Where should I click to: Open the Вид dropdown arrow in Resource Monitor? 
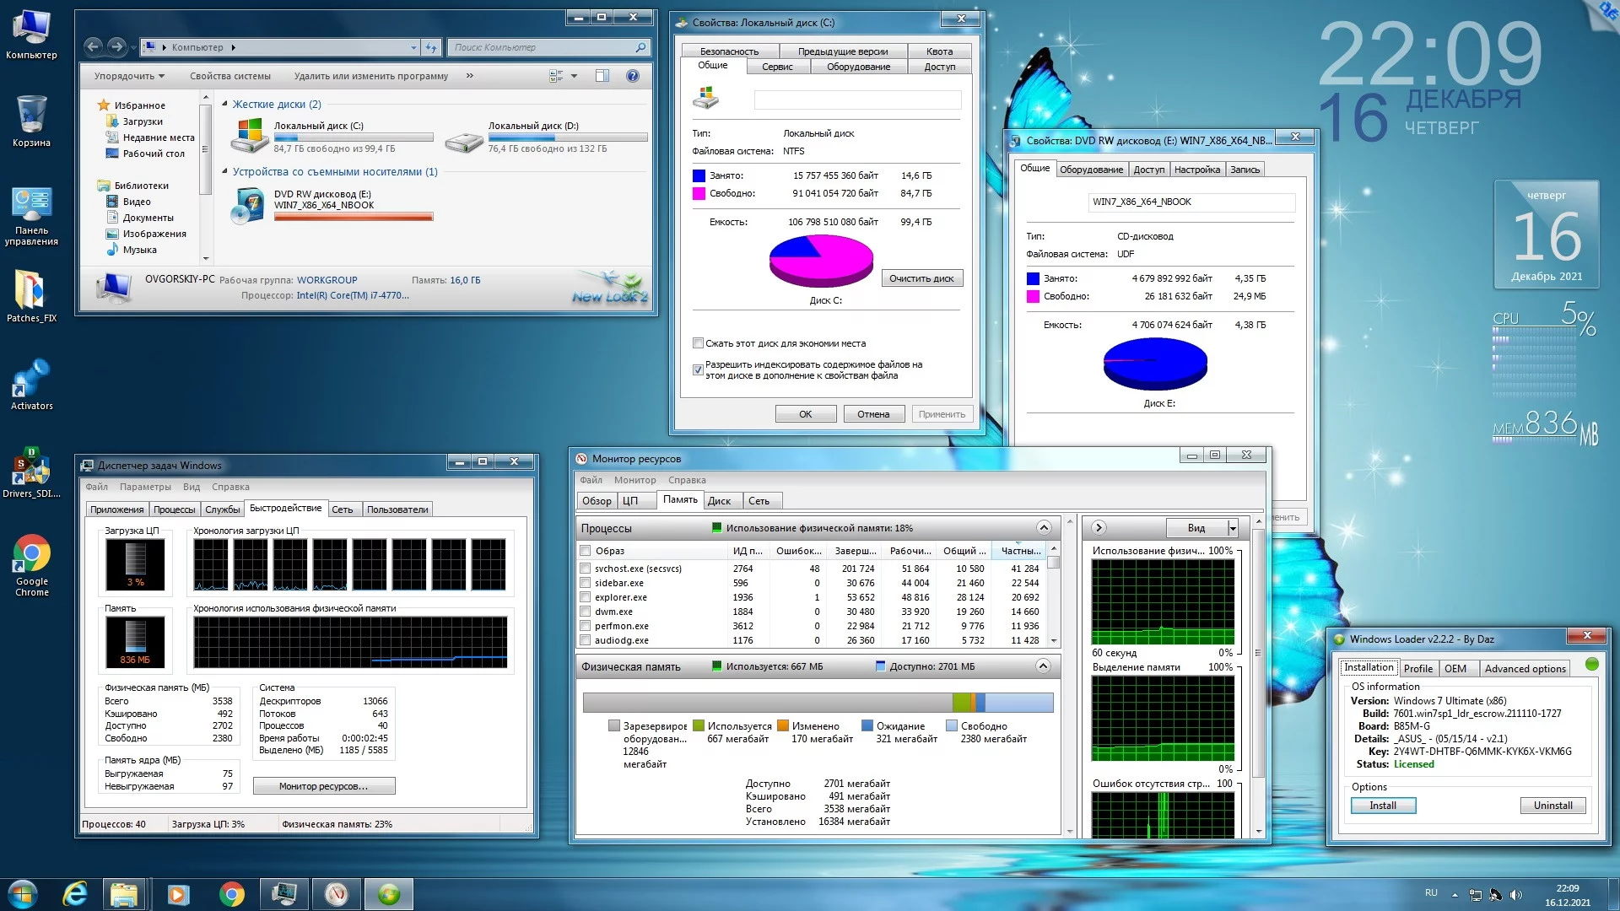(x=1233, y=528)
